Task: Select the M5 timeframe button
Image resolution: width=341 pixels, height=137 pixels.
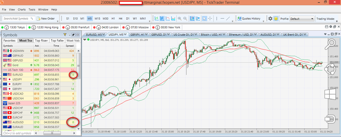Action: click(x=90, y=19)
